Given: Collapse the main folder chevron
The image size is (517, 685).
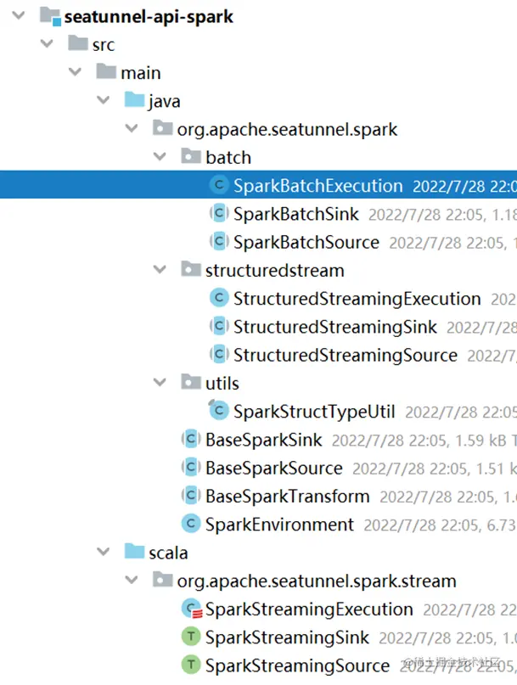Looking at the screenshot, I should 76,71.
